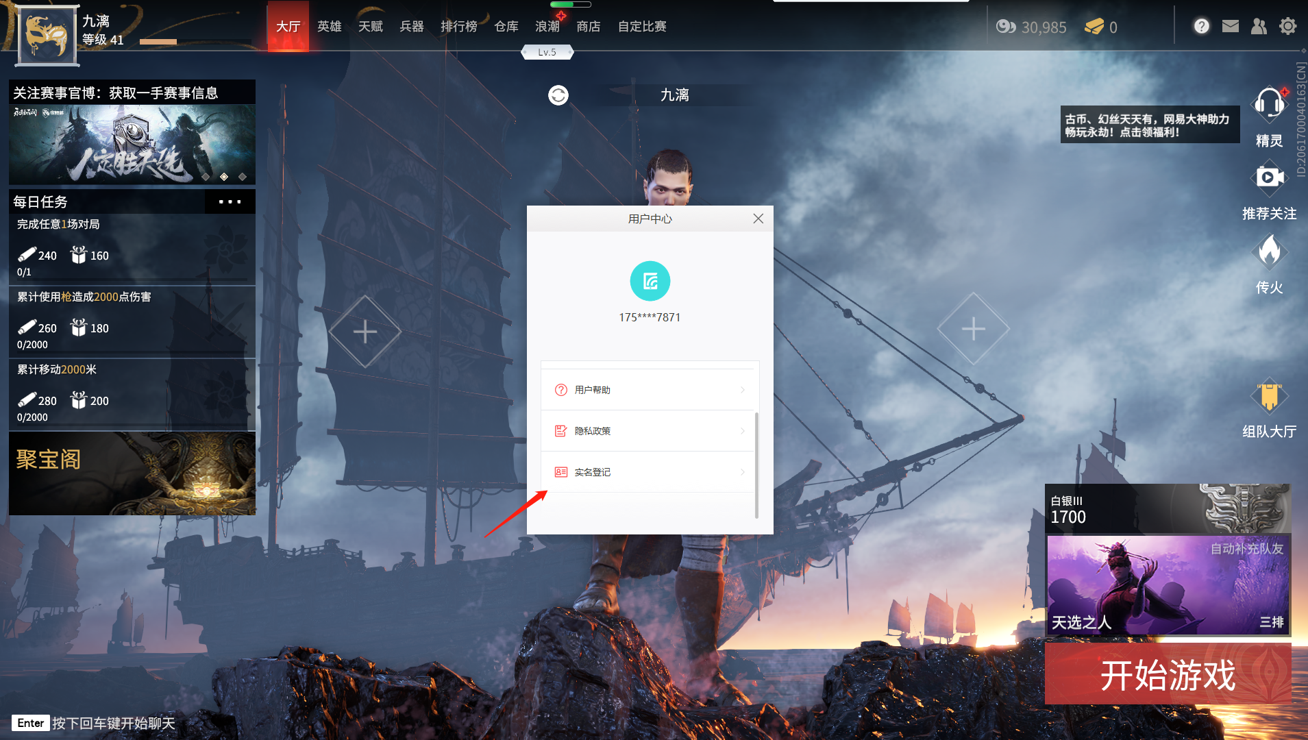This screenshot has width=1308, height=740.
Task: Close the 用户中心 dialog
Action: [758, 219]
